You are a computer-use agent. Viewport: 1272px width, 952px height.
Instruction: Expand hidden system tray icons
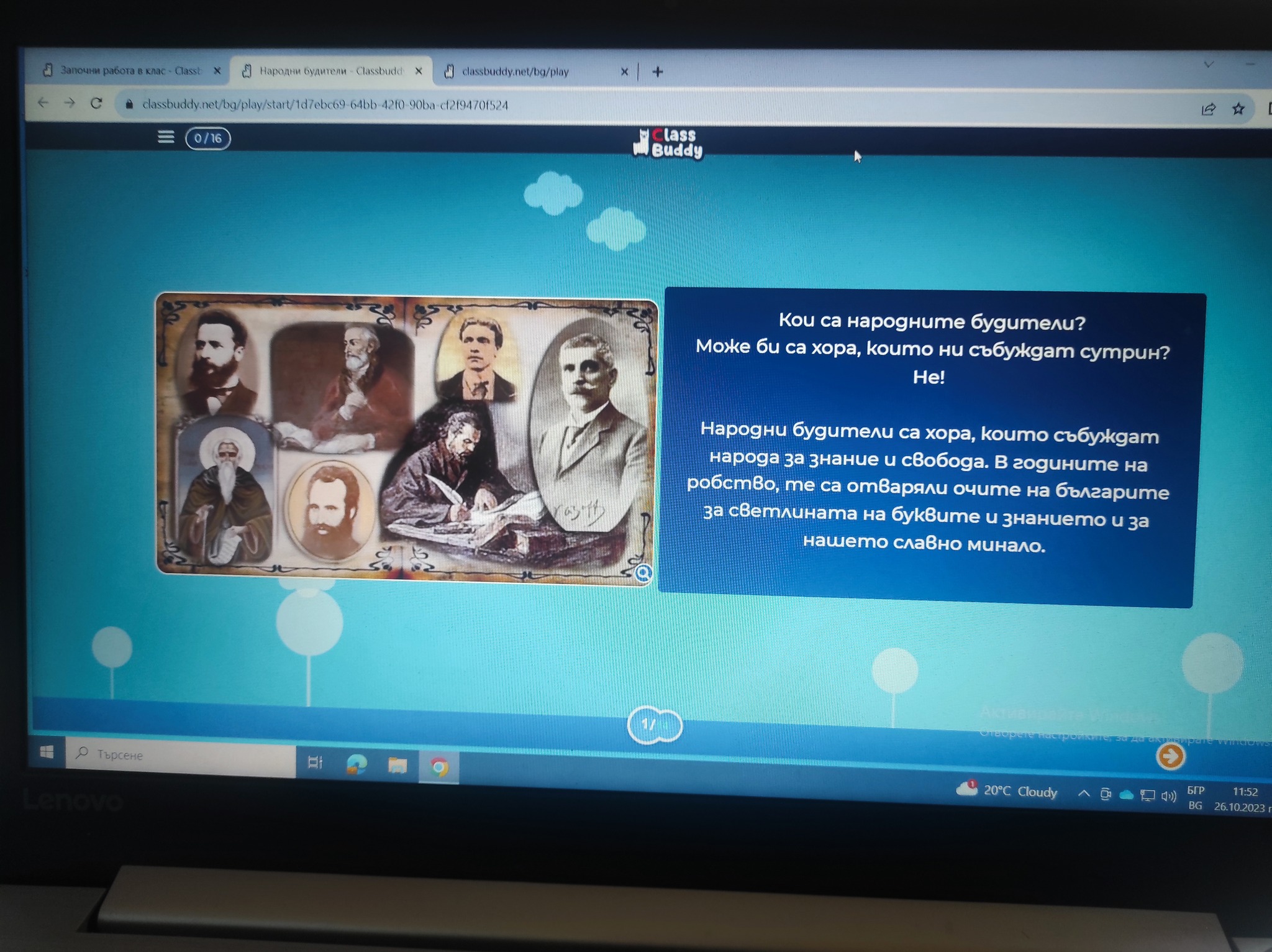click(1084, 794)
